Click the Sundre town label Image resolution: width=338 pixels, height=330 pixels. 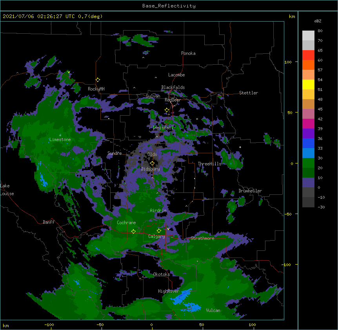pos(114,153)
